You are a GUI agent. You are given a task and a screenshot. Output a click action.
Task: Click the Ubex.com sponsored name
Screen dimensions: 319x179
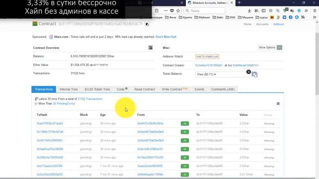click(61, 37)
